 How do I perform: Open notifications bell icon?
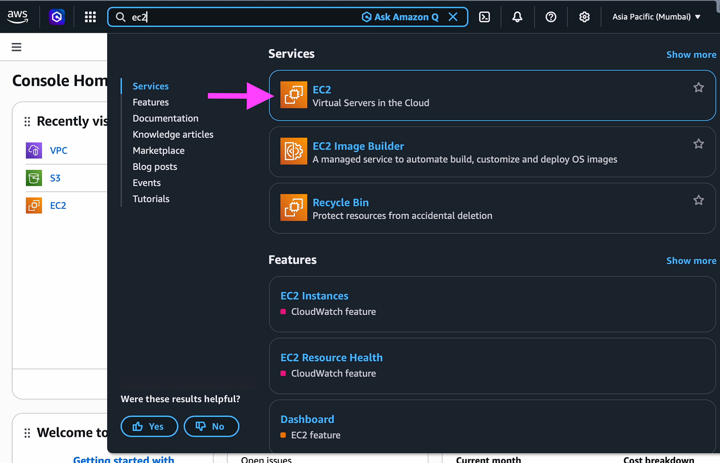coord(517,17)
